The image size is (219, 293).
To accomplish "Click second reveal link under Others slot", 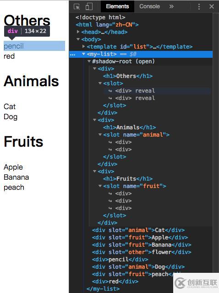I will tap(145, 98).
